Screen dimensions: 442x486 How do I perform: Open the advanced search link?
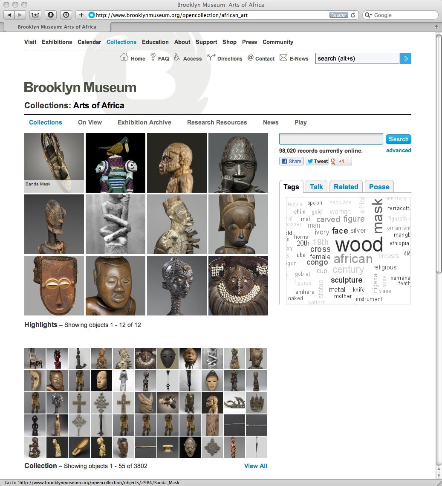point(399,150)
